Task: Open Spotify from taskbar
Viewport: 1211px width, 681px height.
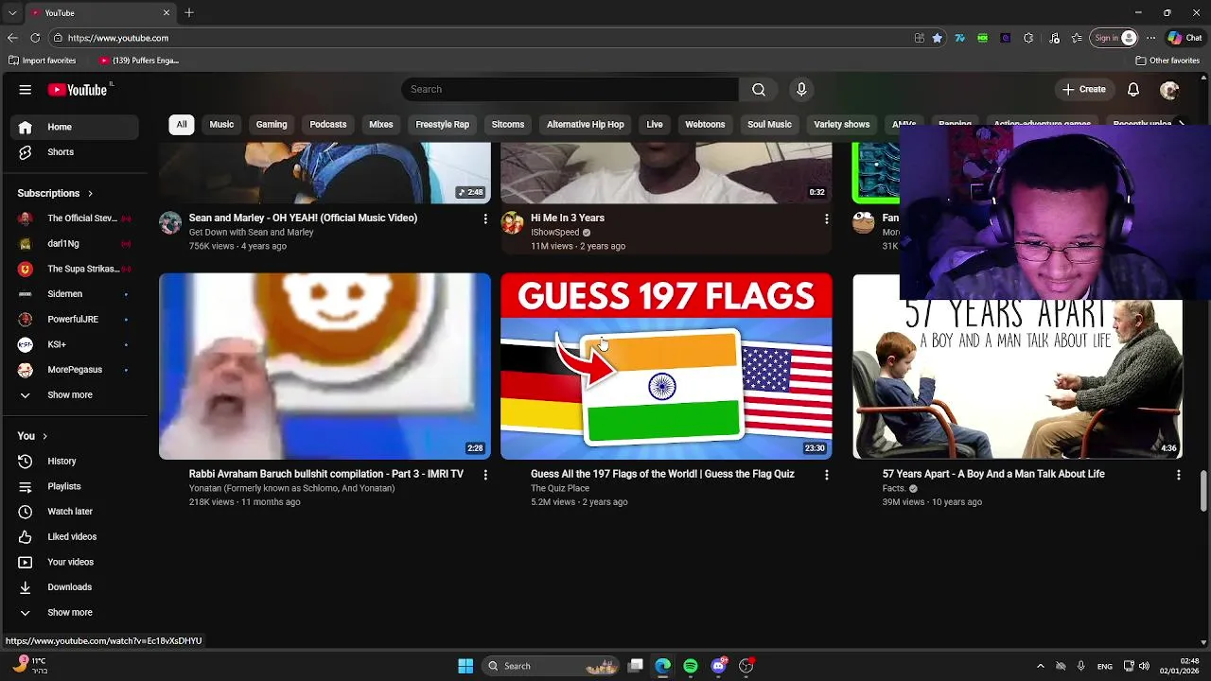Action: 691,666
